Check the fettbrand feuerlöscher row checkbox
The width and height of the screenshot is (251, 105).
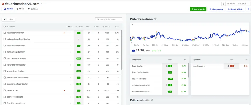[x=5, y=58]
